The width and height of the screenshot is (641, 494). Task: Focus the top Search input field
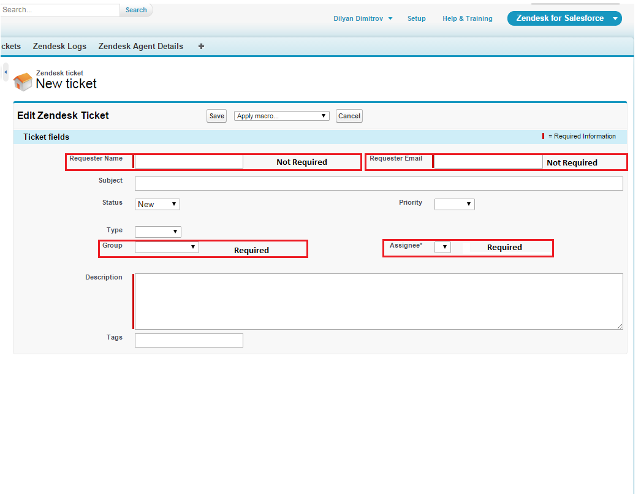60,10
